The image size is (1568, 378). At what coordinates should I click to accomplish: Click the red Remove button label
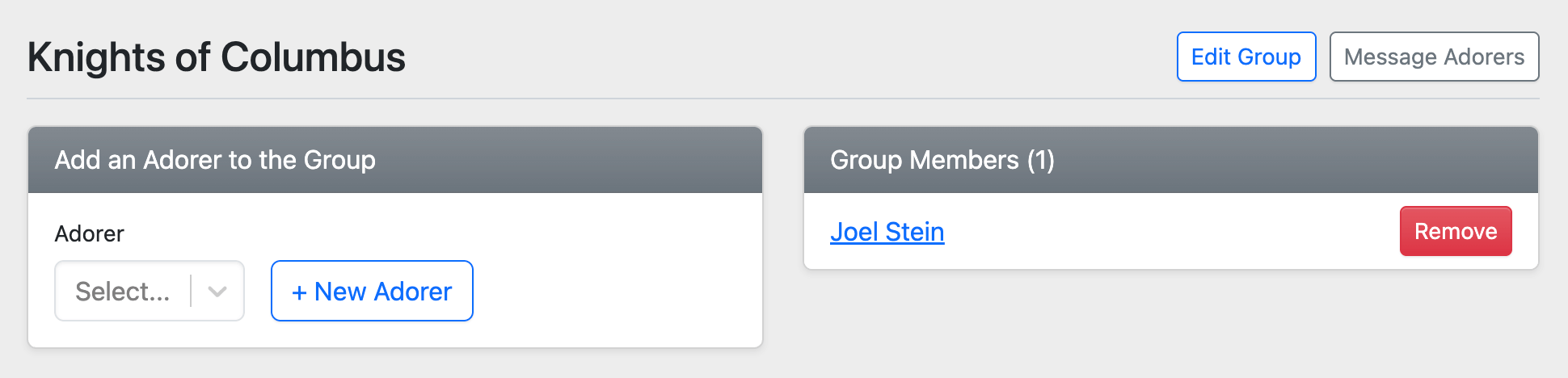(1455, 232)
